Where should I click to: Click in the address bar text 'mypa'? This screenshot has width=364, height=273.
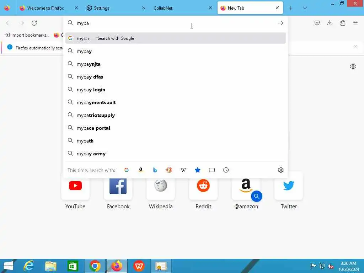[x=83, y=23]
